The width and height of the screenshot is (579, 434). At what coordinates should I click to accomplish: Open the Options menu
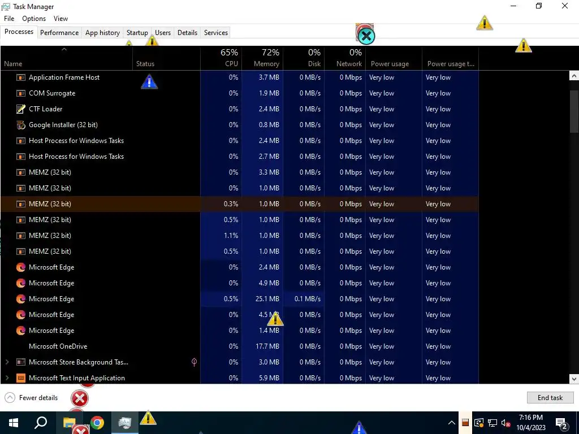pyautogui.click(x=34, y=19)
